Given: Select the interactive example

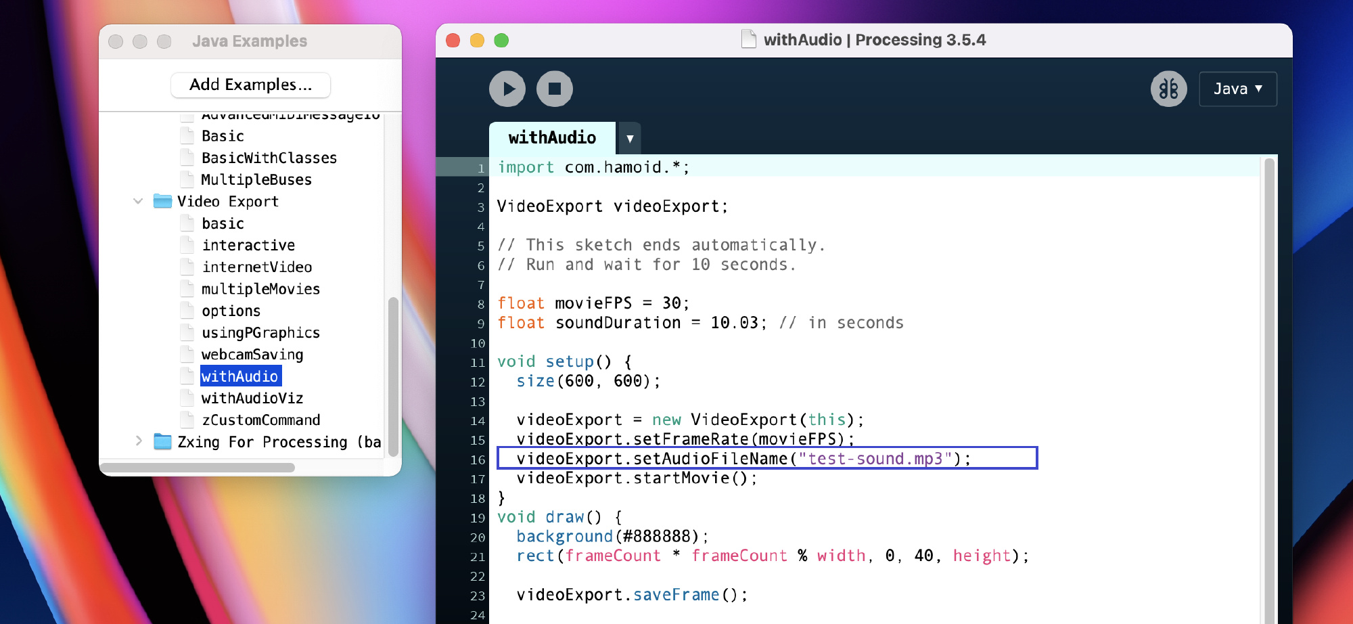Looking at the screenshot, I should click(x=248, y=245).
